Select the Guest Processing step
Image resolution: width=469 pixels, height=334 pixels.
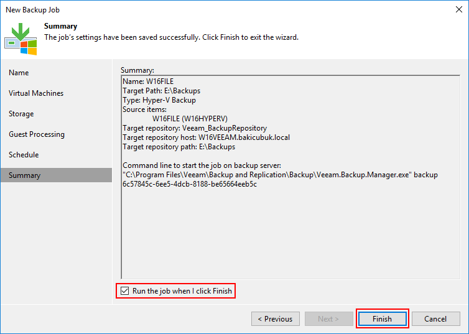click(37, 134)
